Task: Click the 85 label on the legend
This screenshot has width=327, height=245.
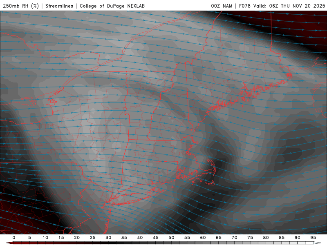Action: click(x=281, y=238)
